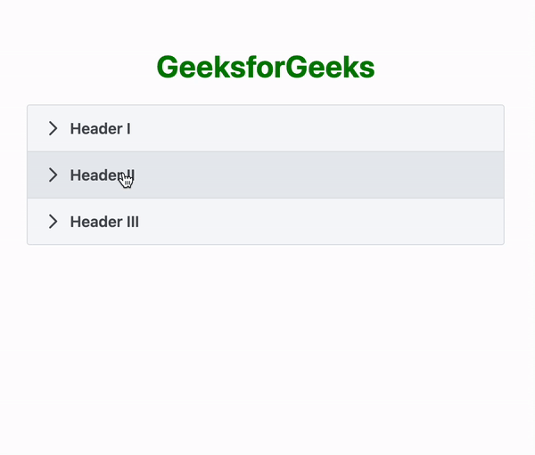
Task: Expand the Header III accordion tab
Action: [266, 222]
